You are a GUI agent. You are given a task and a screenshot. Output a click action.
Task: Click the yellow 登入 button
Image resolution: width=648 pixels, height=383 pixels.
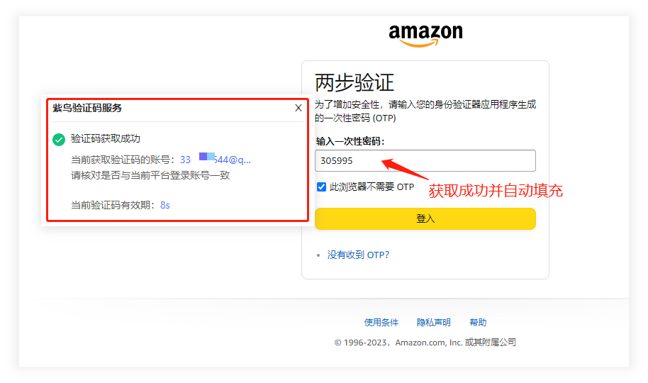tap(425, 218)
